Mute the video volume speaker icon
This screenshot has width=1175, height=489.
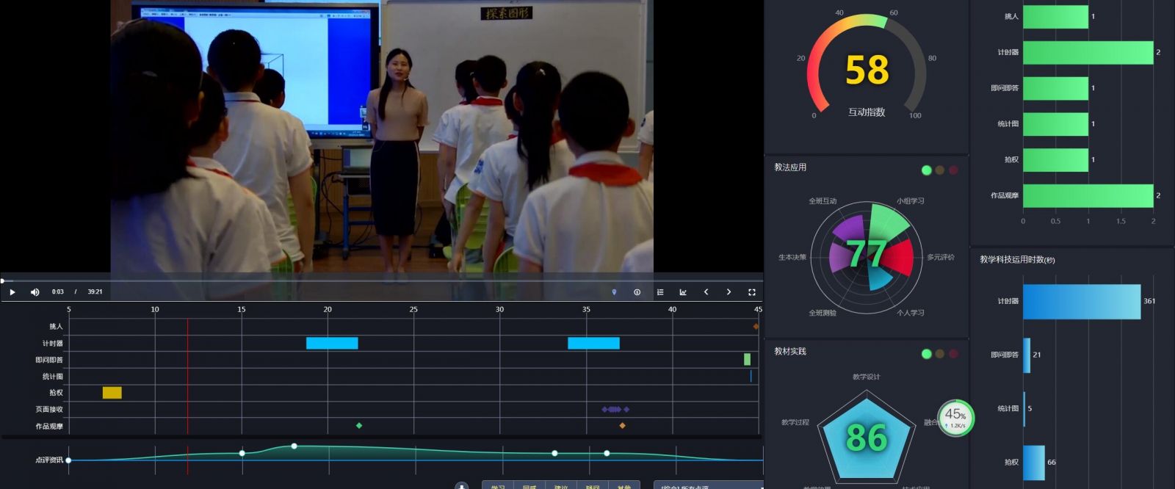click(x=35, y=292)
